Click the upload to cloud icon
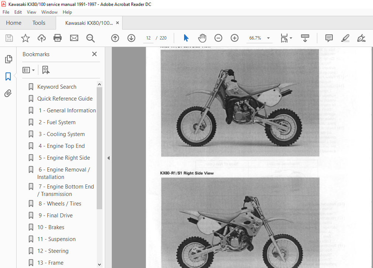Image resolution: width=373 pixels, height=268 pixels. [x=42, y=38]
